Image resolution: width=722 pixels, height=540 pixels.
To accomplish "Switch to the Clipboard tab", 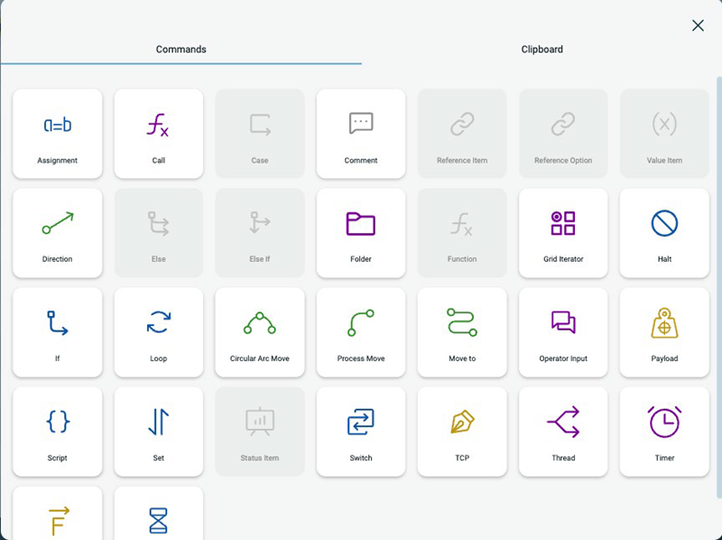I will pos(541,49).
